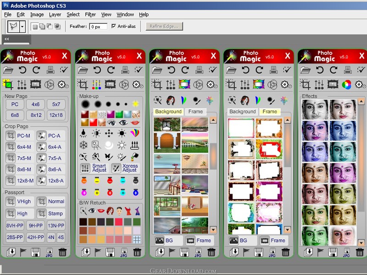Click the 12x18 new page button
This screenshot has height=275, width=367.
click(x=56, y=115)
